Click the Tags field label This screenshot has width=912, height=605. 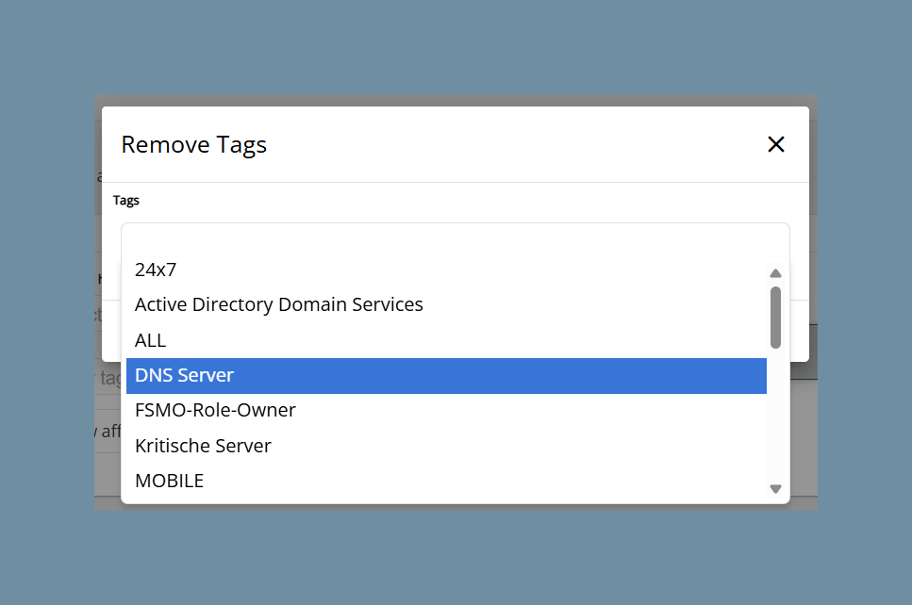pyautogui.click(x=126, y=201)
